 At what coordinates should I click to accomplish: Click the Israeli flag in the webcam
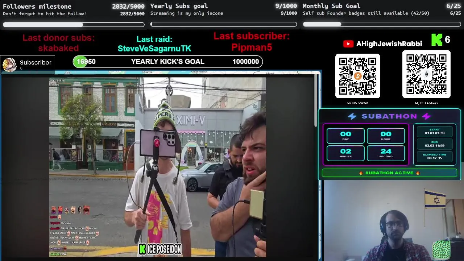coord(436,199)
